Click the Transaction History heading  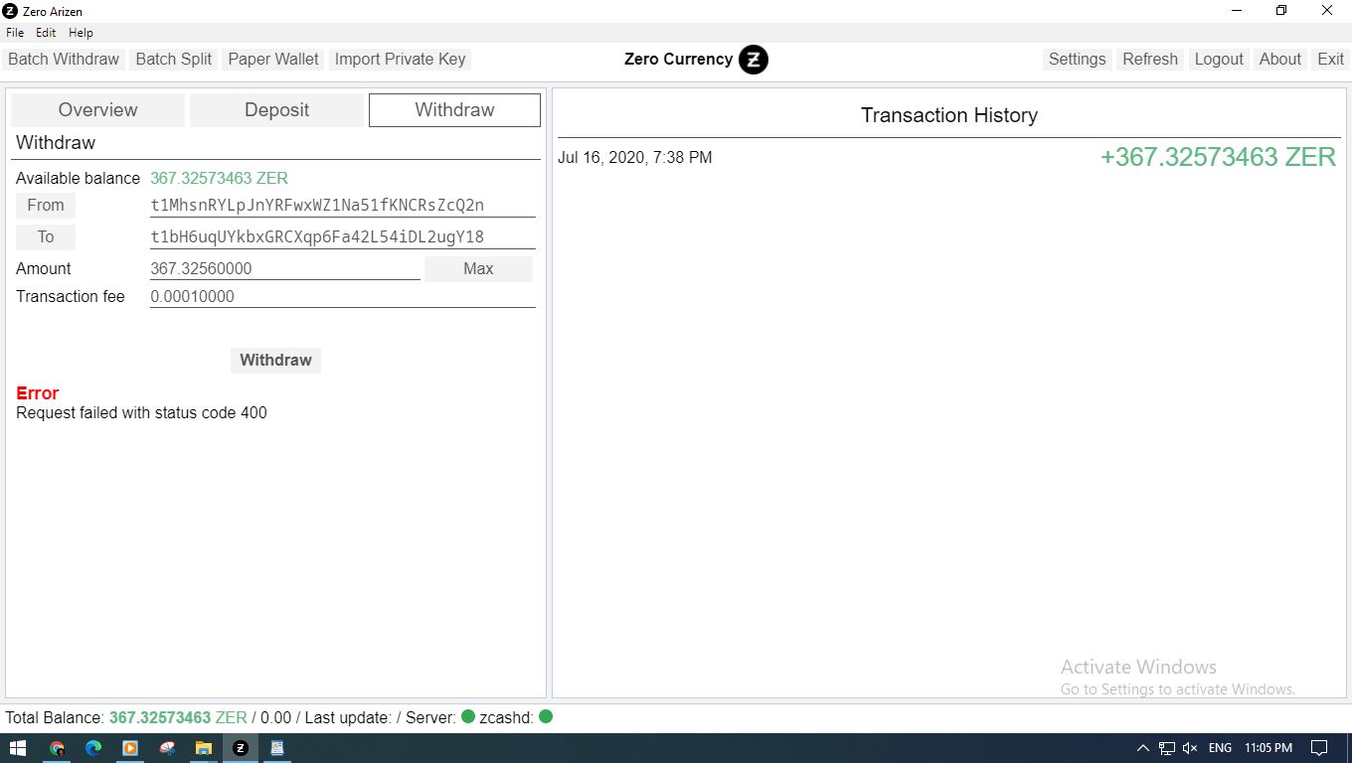pos(949,115)
